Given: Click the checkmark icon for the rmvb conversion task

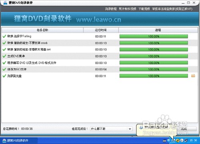Looking at the screenshot, I should point(4,43).
